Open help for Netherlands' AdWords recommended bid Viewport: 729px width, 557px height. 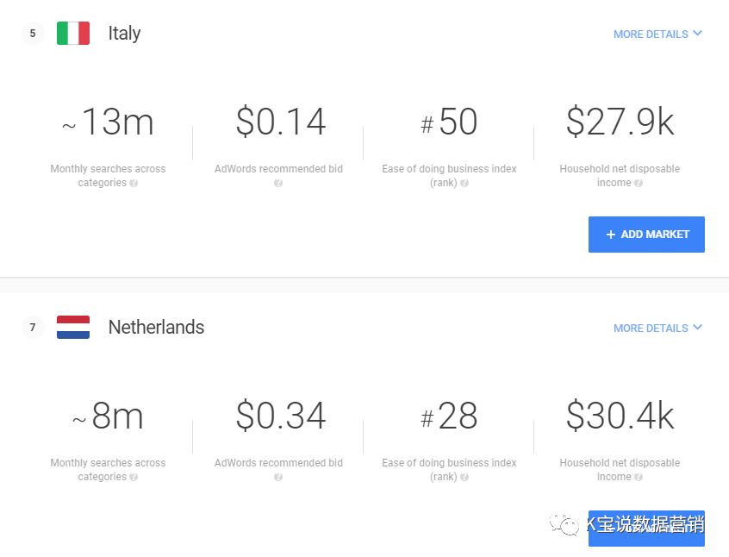278,478
